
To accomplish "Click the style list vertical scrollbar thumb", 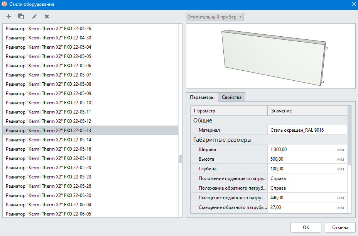I will (180, 159).
